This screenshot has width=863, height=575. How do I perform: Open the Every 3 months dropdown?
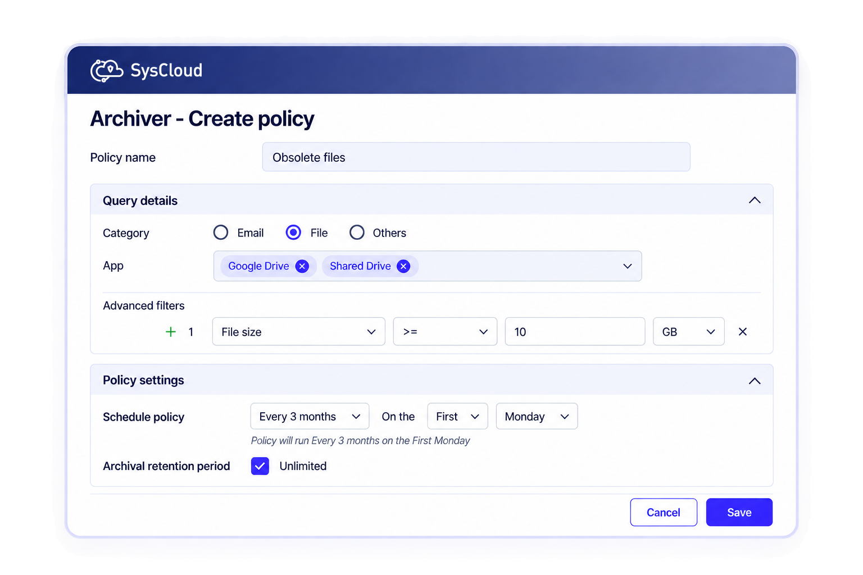click(x=310, y=417)
